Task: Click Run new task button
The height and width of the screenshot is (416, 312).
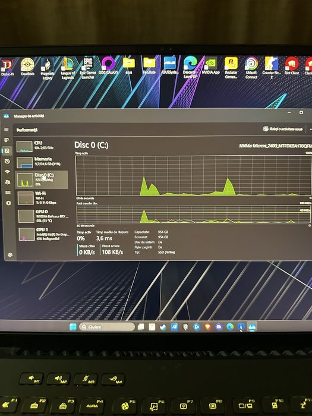Action: [x=283, y=129]
